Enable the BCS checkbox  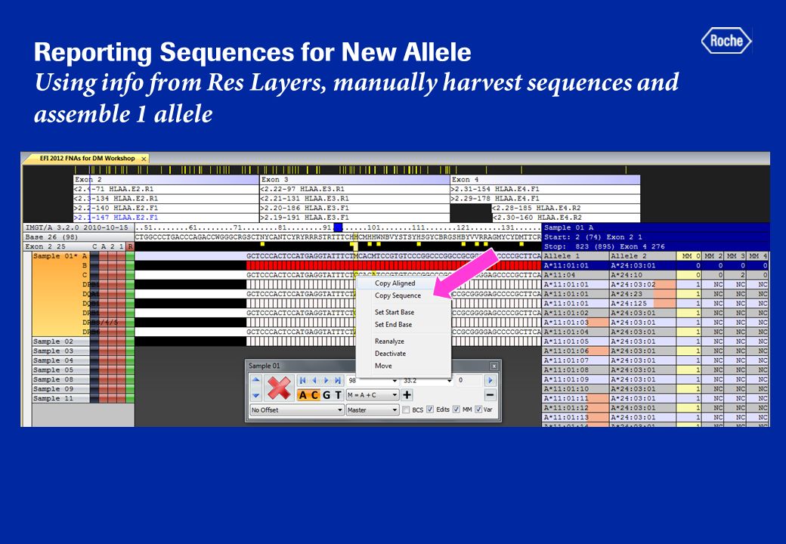tap(406, 410)
